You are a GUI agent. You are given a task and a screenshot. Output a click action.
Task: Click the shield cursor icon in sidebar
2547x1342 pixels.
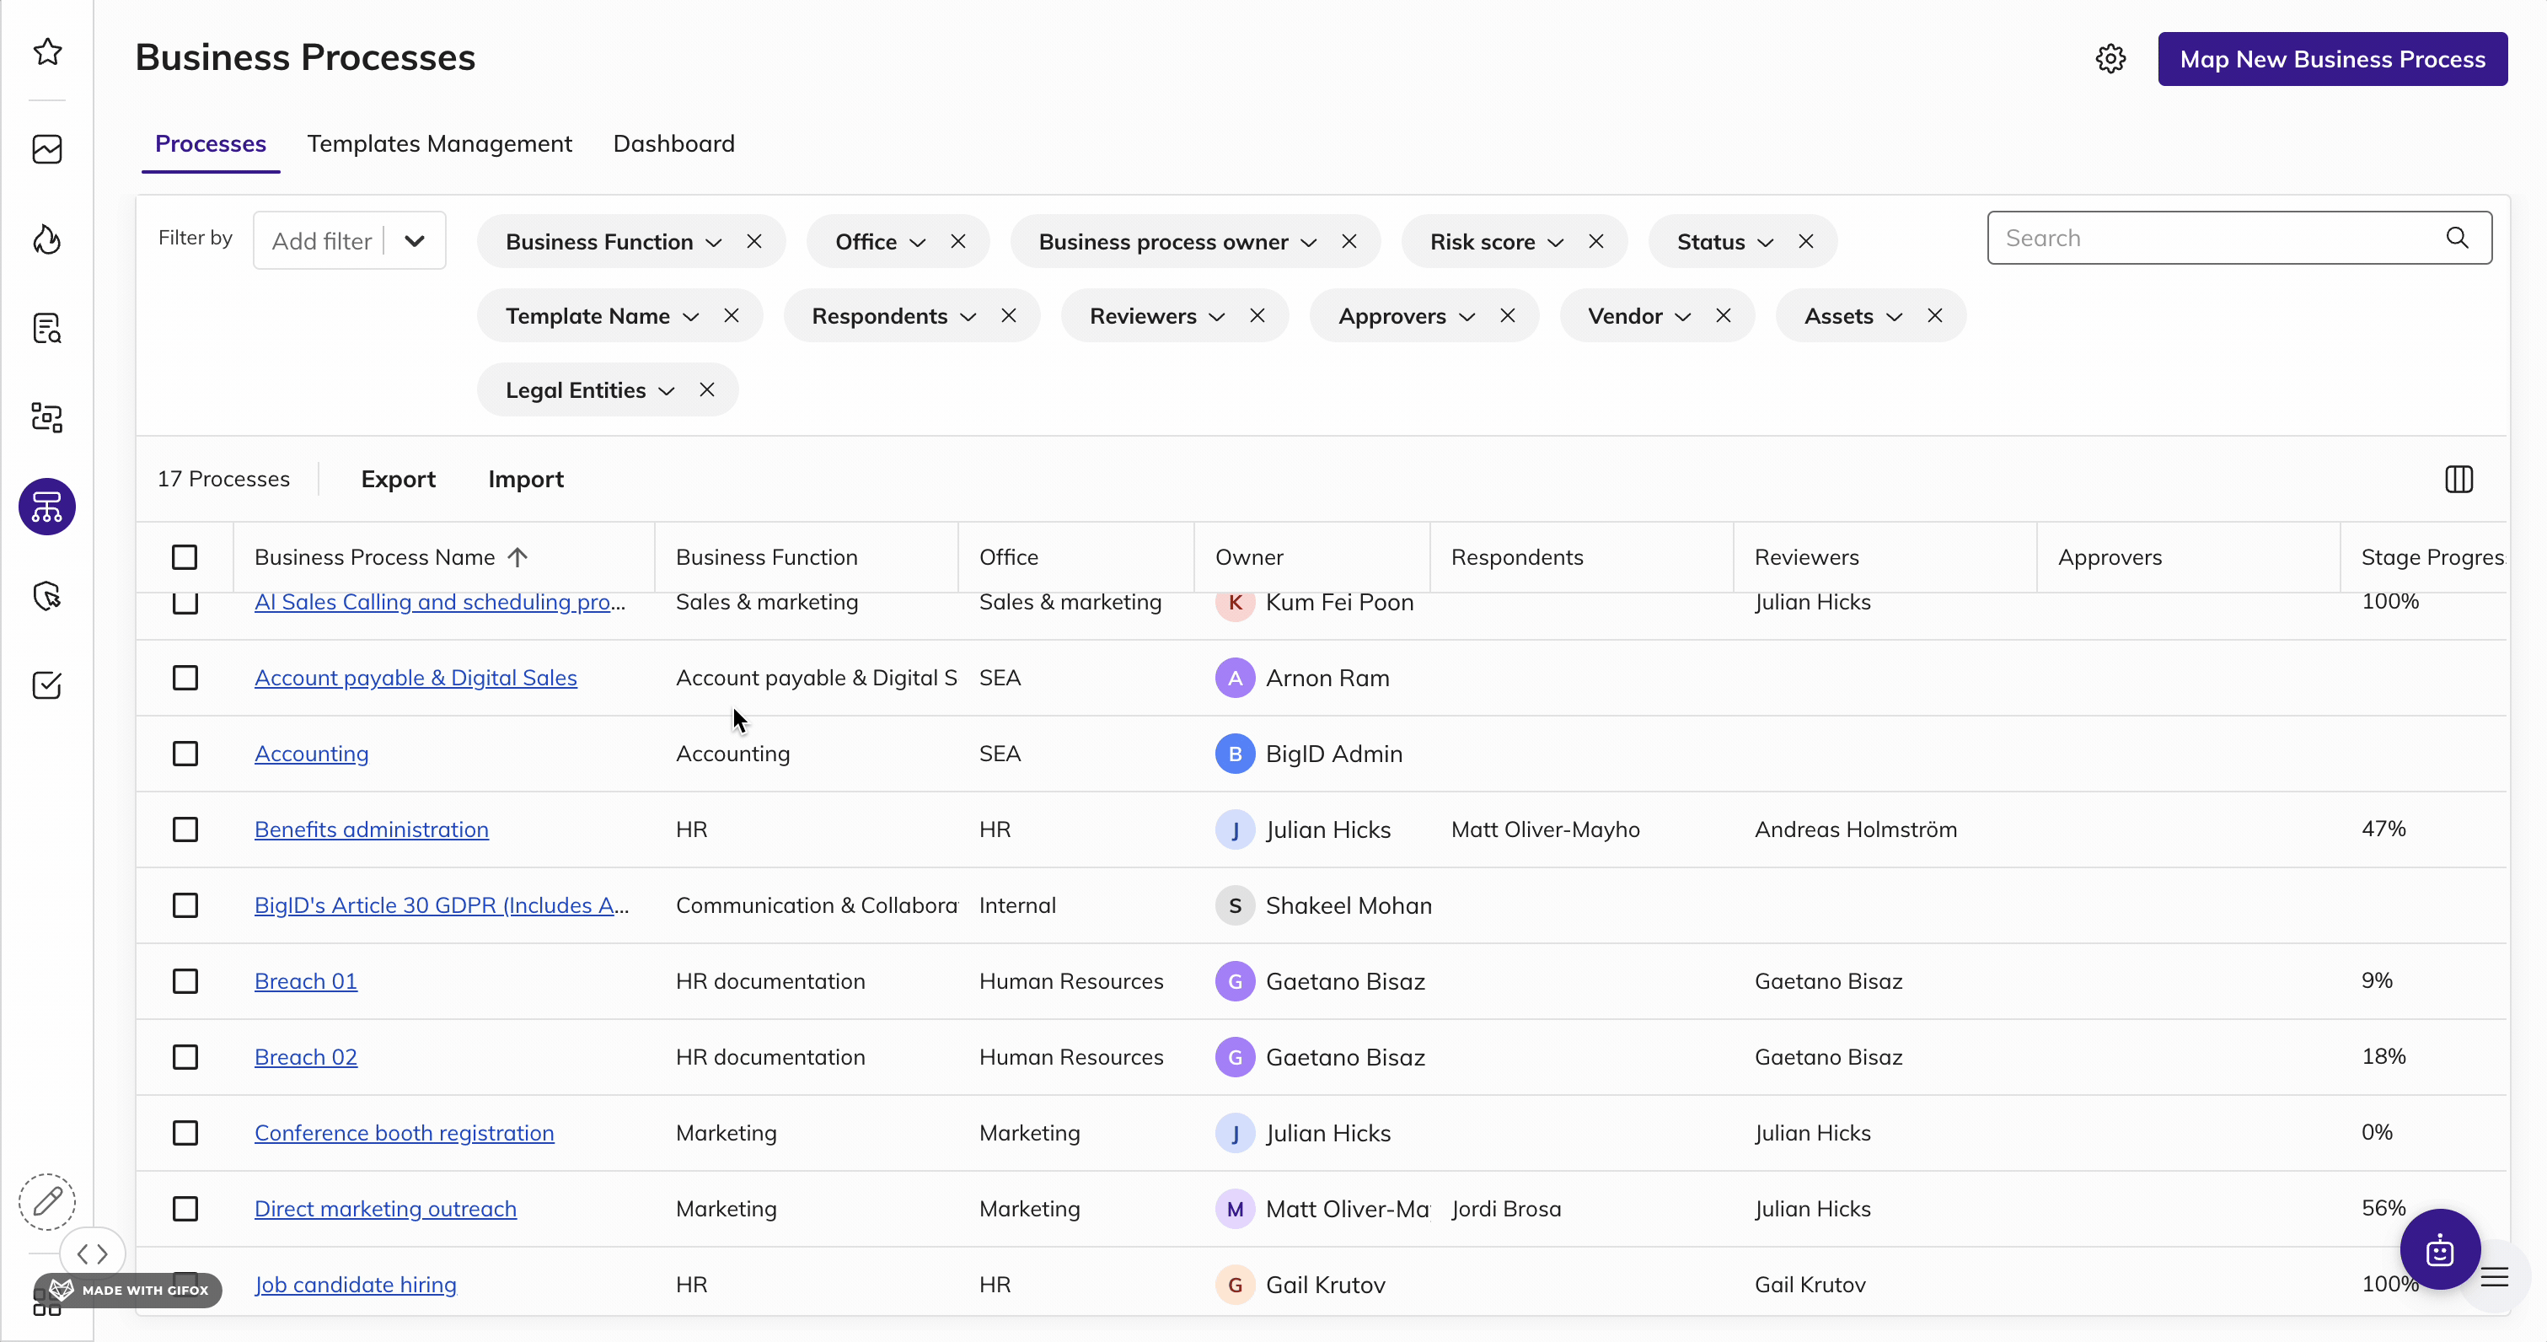pyautogui.click(x=46, y=595)
